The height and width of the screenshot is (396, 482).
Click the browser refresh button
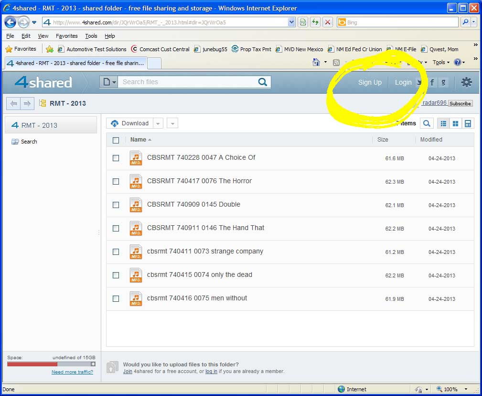(x=315, y=22)
